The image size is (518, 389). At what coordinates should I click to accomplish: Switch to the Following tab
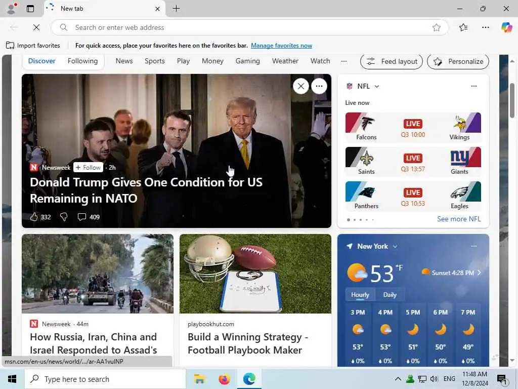[82, 61]
